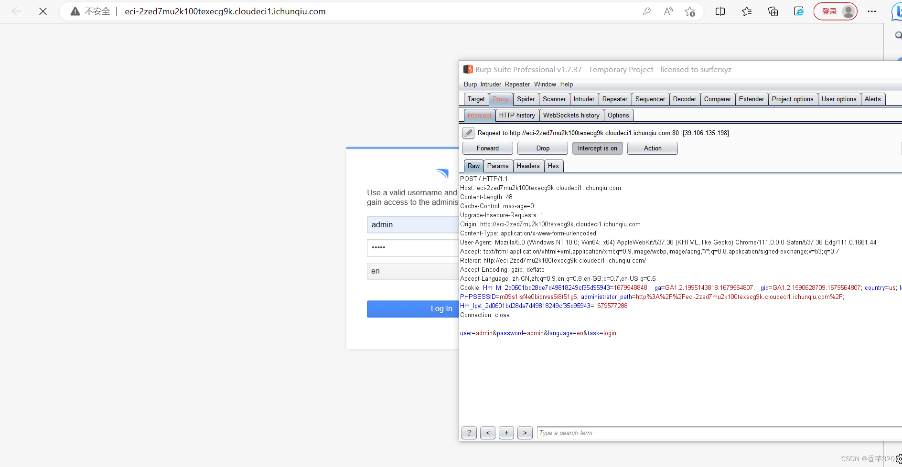
Task: Switch to the Proxy tab
Action: coord(501,99)
